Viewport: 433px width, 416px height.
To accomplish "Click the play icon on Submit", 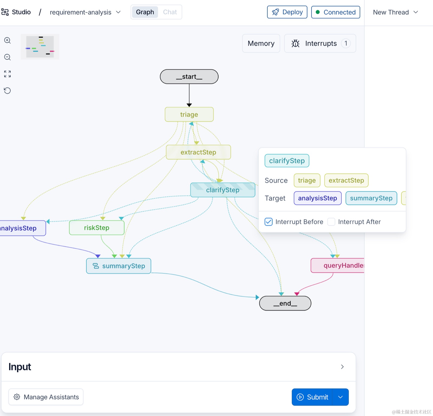I will [300, 397].
